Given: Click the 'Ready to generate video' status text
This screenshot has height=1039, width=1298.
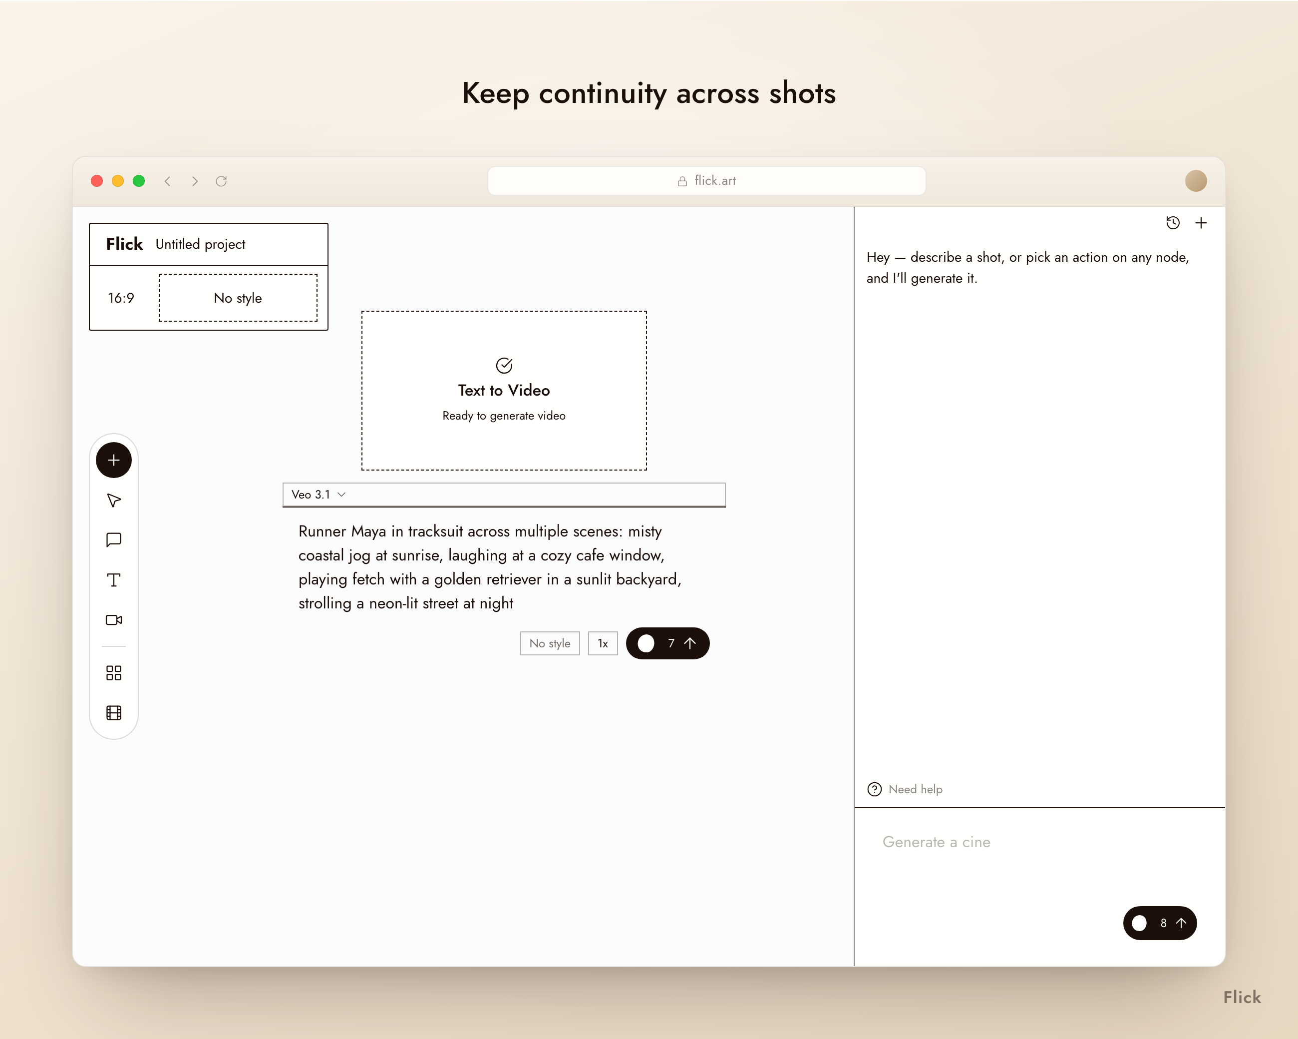Looking at the screenshot, I should tap(504, 416).
